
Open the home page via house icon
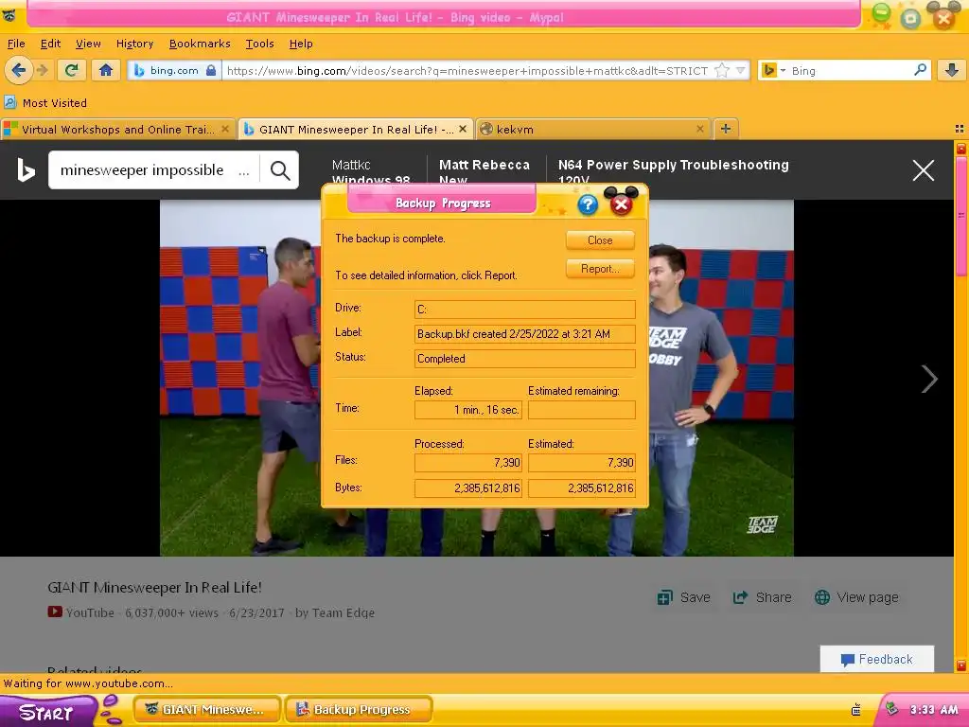(x=106, y=70)
